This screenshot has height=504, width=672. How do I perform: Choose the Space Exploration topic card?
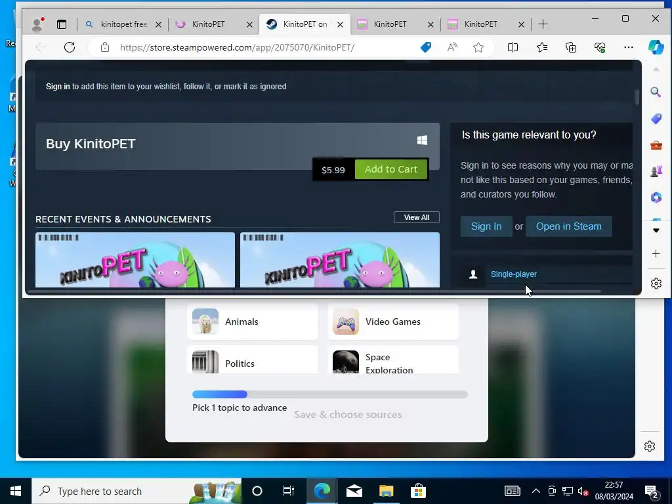coord(393,360)
